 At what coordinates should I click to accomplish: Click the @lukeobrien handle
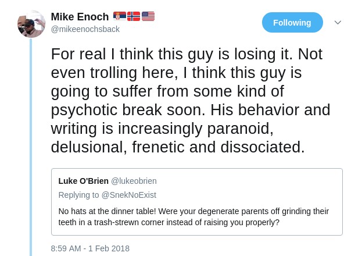[134, 181]
